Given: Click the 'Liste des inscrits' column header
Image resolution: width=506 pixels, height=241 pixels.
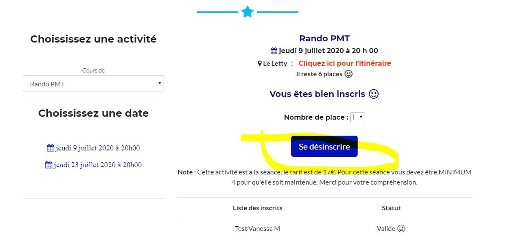Looking at the screenshot, I should click(257, 208).
